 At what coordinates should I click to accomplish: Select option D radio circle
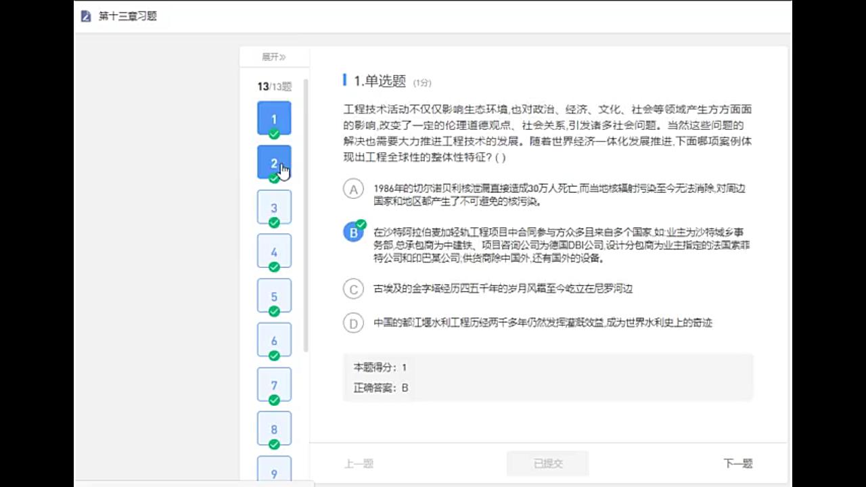pyautogui.click(x=353, y=323)
